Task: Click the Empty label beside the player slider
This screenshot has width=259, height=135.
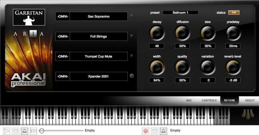Action: 90,130
